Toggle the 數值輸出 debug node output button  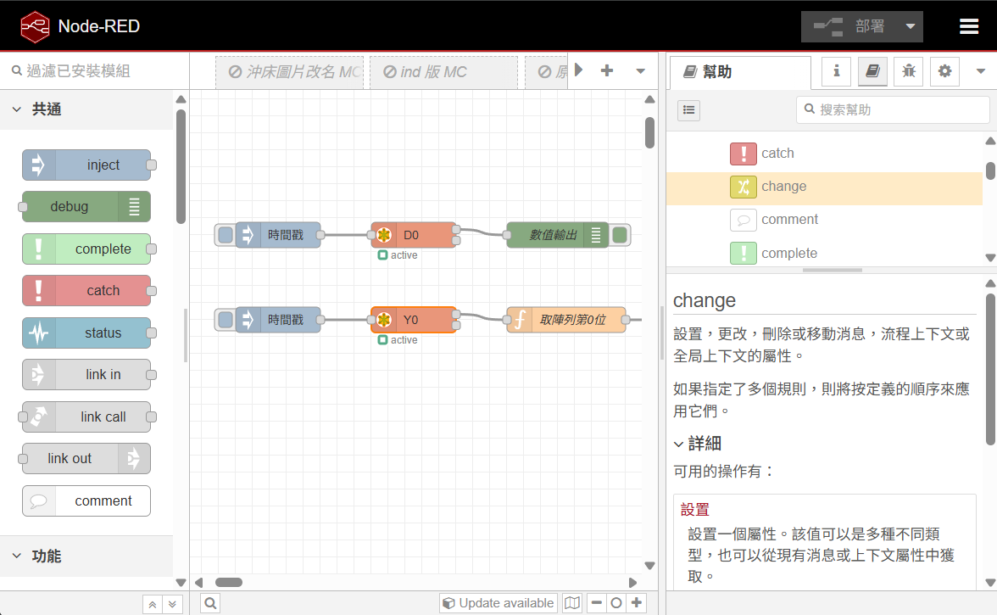621,235
